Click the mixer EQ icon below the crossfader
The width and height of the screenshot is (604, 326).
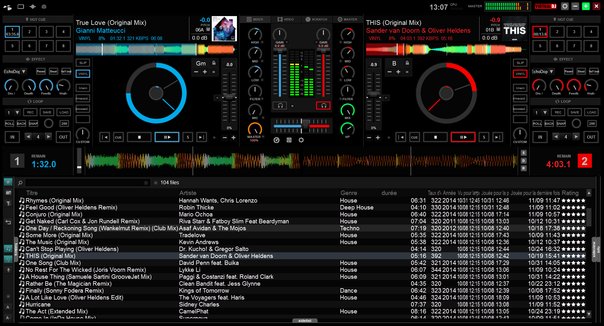289,140
